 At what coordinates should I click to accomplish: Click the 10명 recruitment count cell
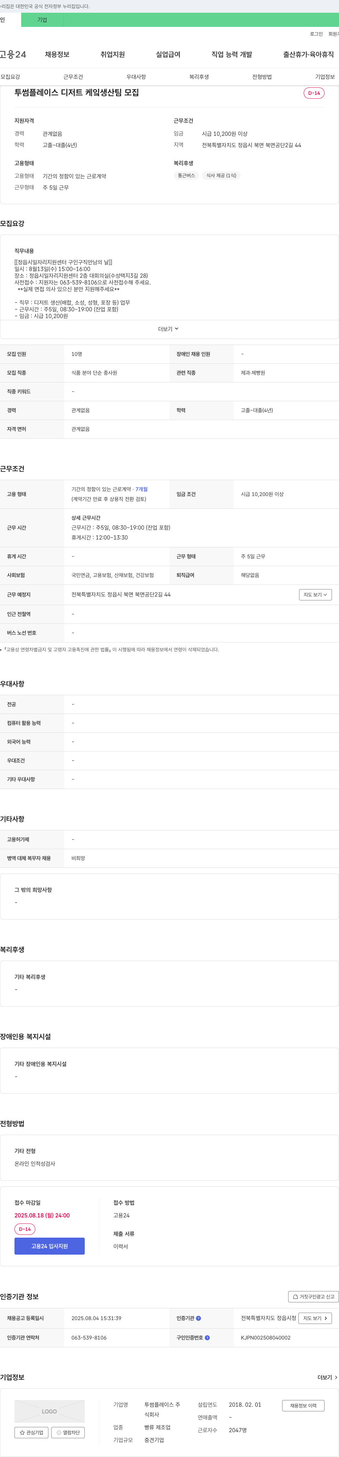point(77,354)
